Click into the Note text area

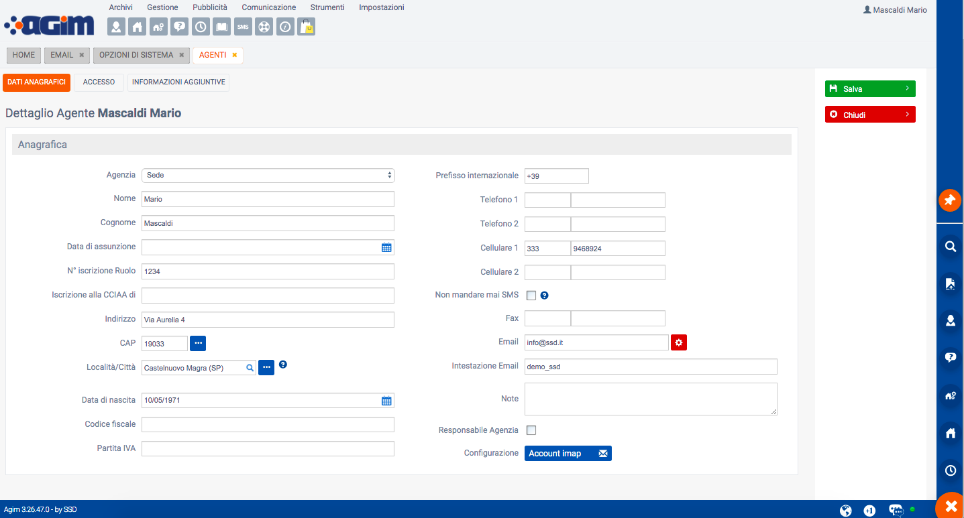point(651,399)
